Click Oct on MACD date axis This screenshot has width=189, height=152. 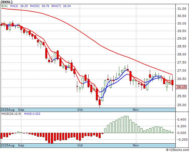[x=80, y=145]
